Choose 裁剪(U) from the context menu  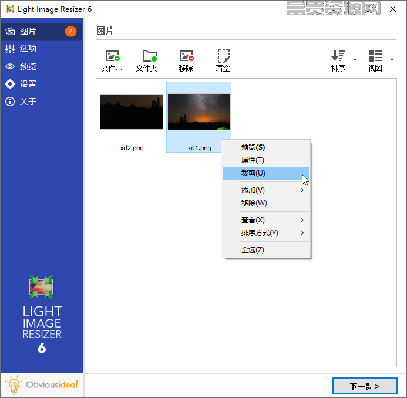click(x=266, y=173)
